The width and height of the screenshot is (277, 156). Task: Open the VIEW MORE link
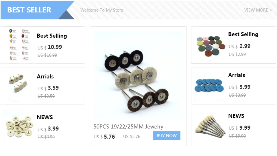tap(258, 10)
